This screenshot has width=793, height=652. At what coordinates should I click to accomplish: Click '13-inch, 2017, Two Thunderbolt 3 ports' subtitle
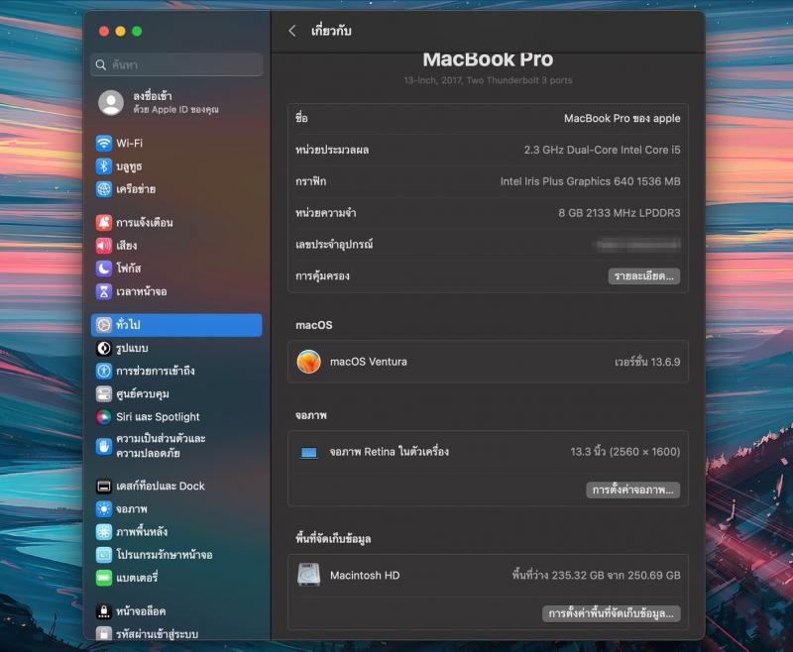[x=488, y=80]
